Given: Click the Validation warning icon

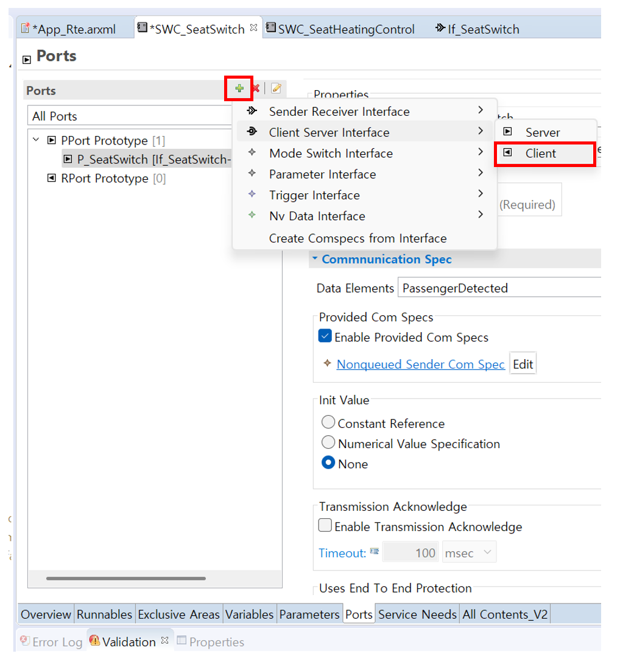Looking at the screenshot, I should [x=95, y=641].
